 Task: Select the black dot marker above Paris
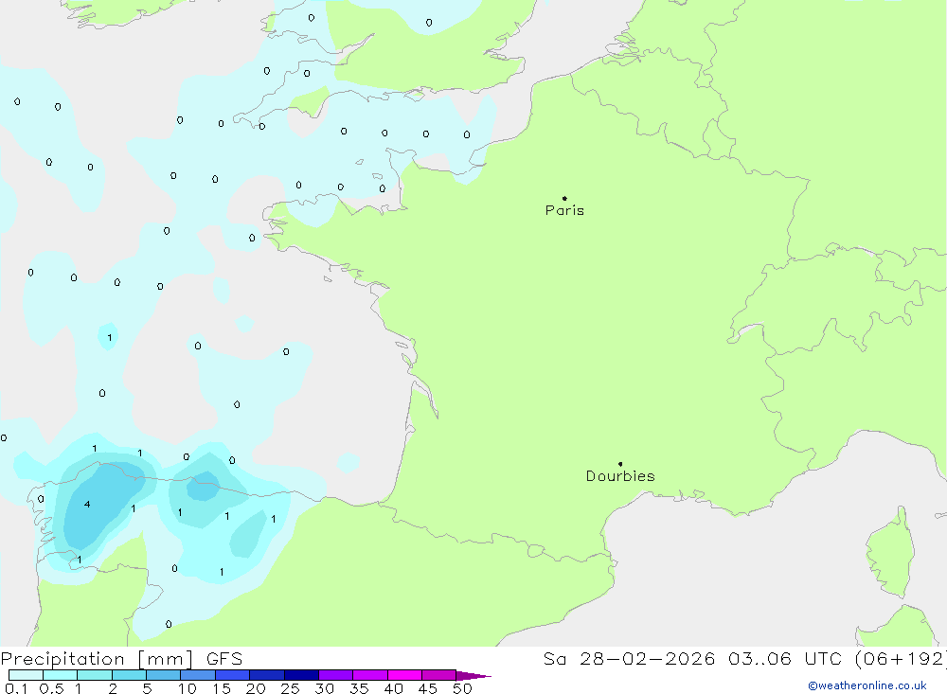tap(564, 198)
